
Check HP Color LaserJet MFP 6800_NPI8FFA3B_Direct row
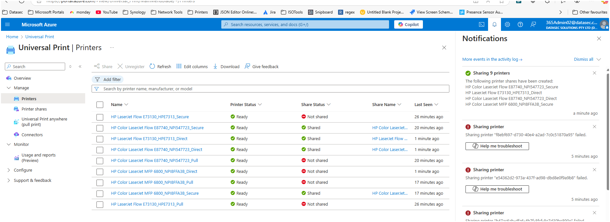point(100,172)
